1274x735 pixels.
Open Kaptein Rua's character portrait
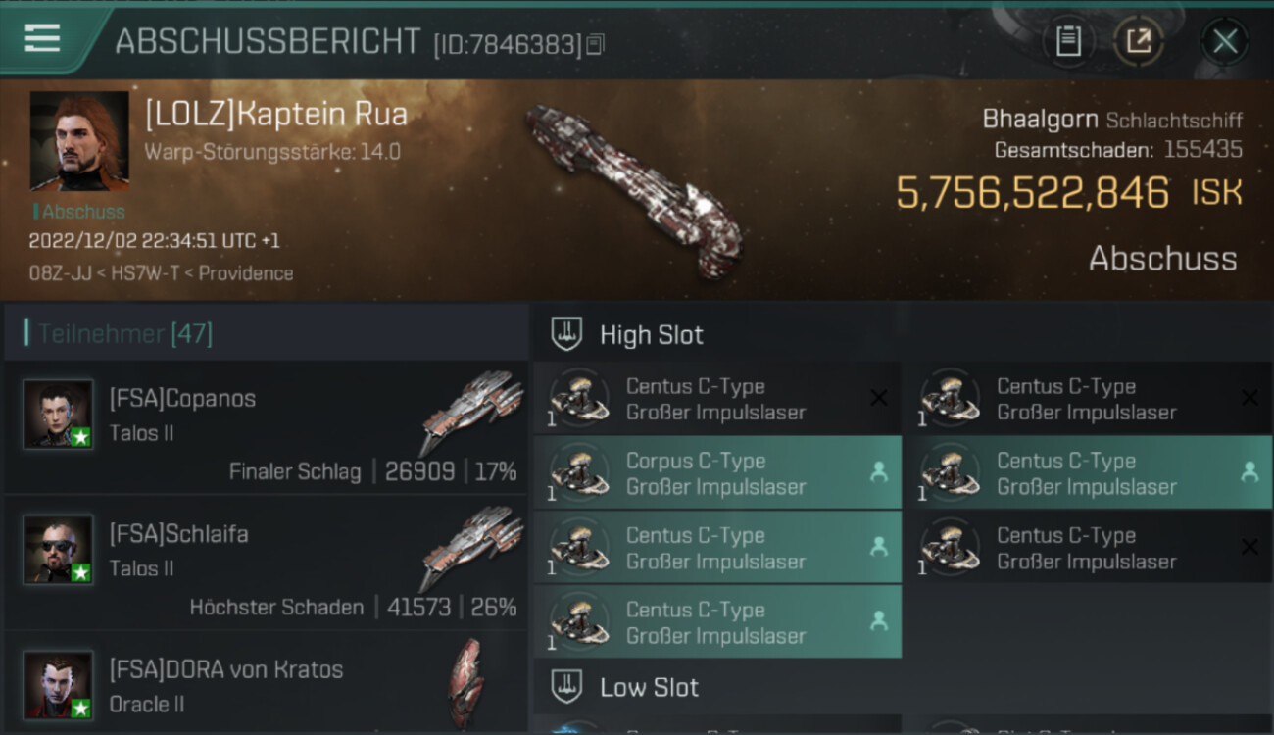pyautogui.click(x=79, y=140)
